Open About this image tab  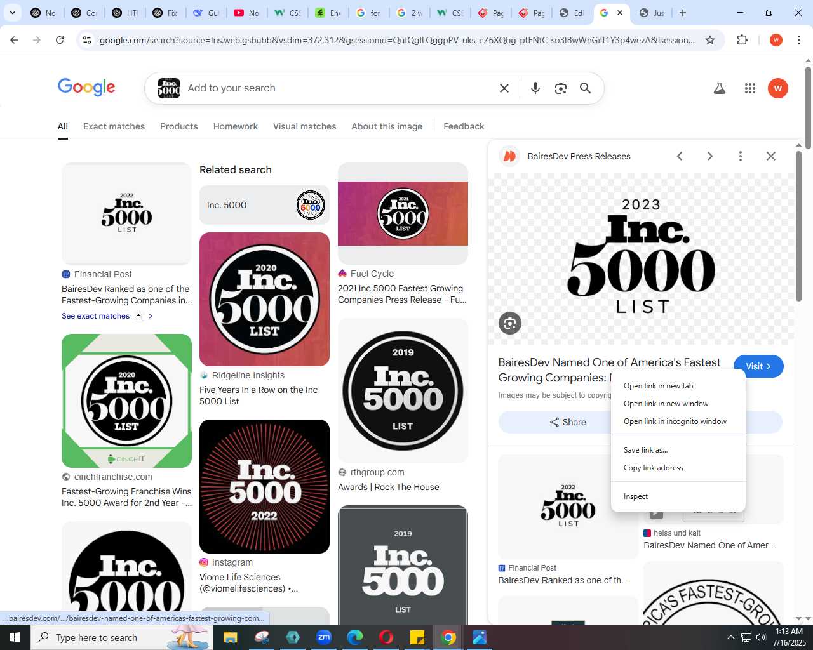[x=387, y=126]
